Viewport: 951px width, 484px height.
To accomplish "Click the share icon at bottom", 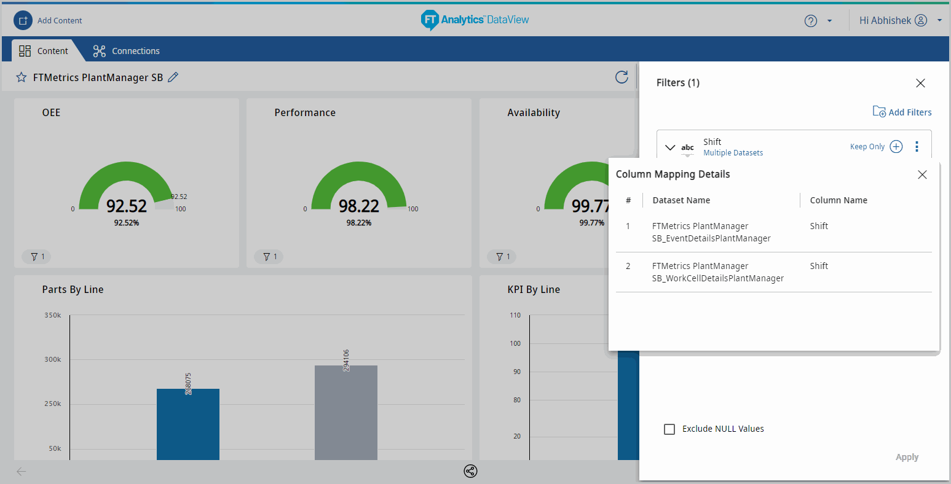I will coord(470,471).
